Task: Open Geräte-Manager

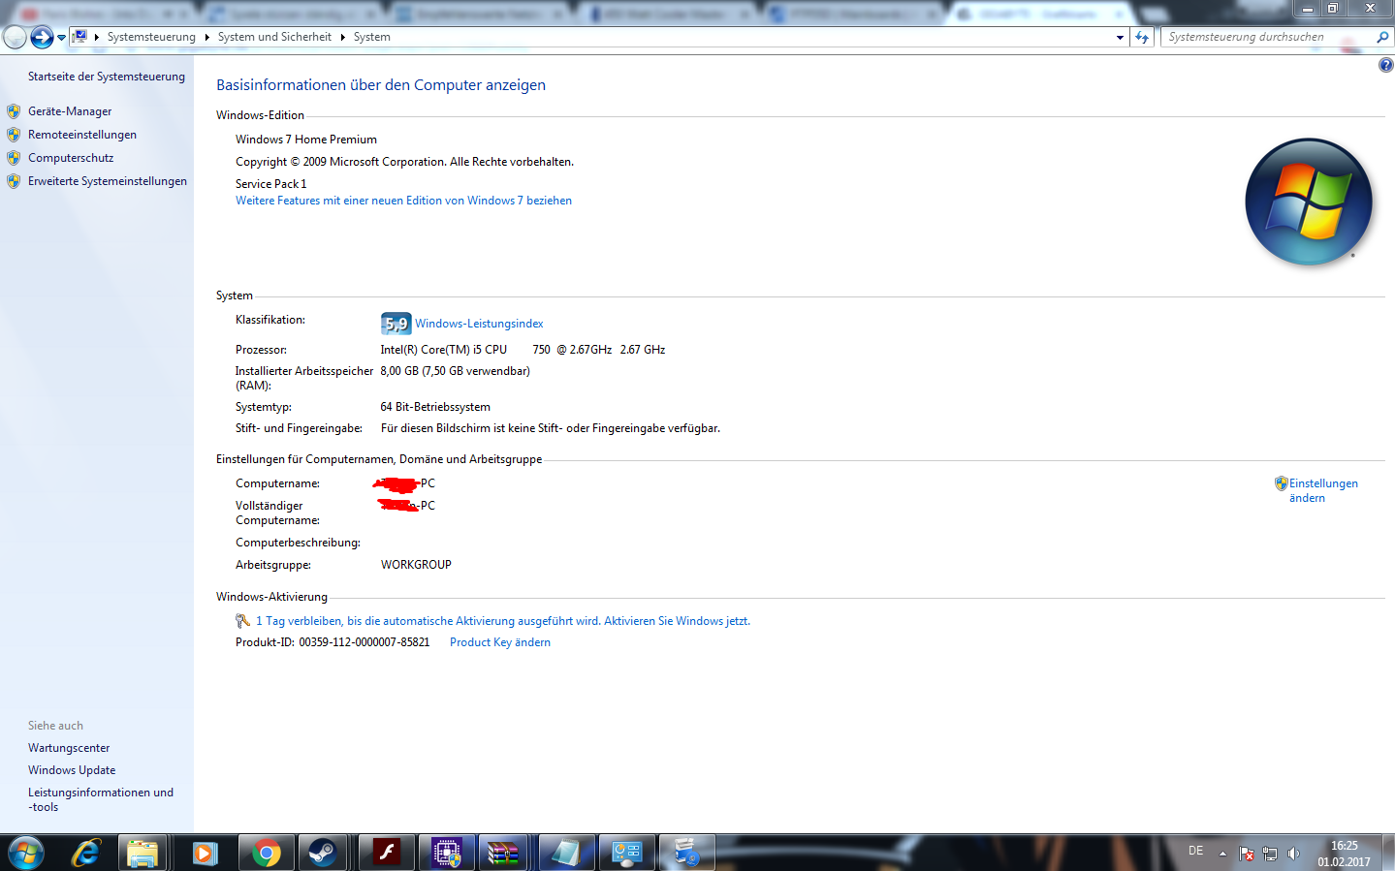Action: click(x=70, y=111)
